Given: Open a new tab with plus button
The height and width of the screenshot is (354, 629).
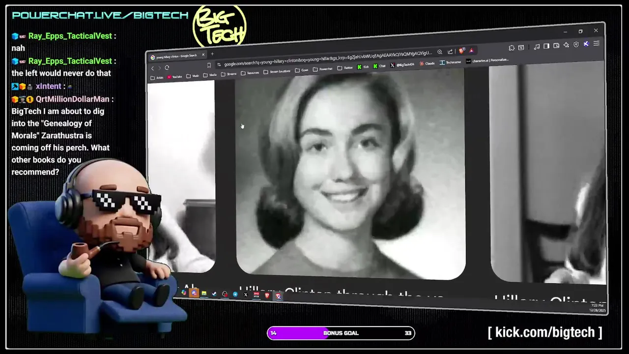Looking at the screenshot, I should pos(212,54).
